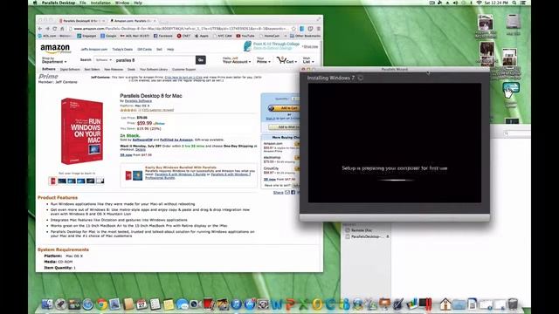
Task: Open Microsoft Word in the dock
Action: (x=277, y=304)
